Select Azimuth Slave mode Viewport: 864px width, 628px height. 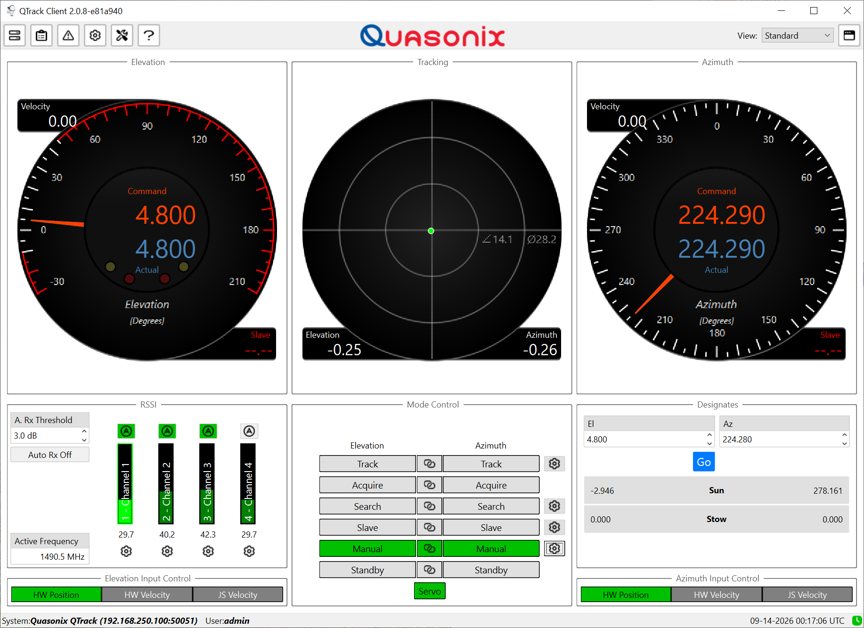point(491,528)
